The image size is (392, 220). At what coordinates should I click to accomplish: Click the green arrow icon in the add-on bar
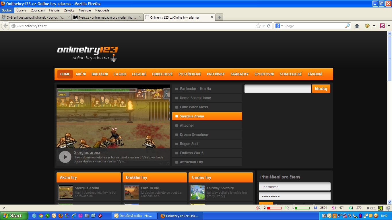pyautogui.click(x=381, y=208)
